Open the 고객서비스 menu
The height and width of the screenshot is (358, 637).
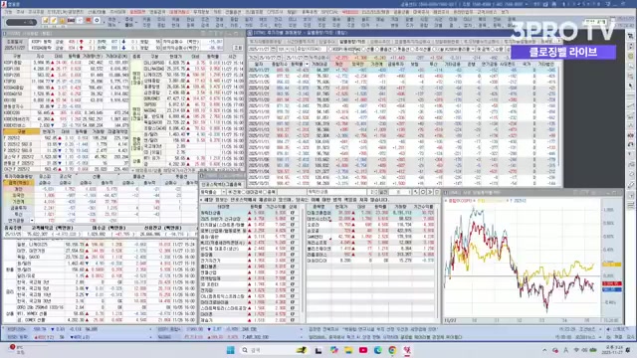487,12
